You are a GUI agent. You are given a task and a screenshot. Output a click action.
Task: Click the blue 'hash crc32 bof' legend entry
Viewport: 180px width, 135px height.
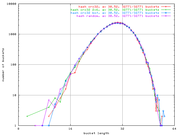115,13
